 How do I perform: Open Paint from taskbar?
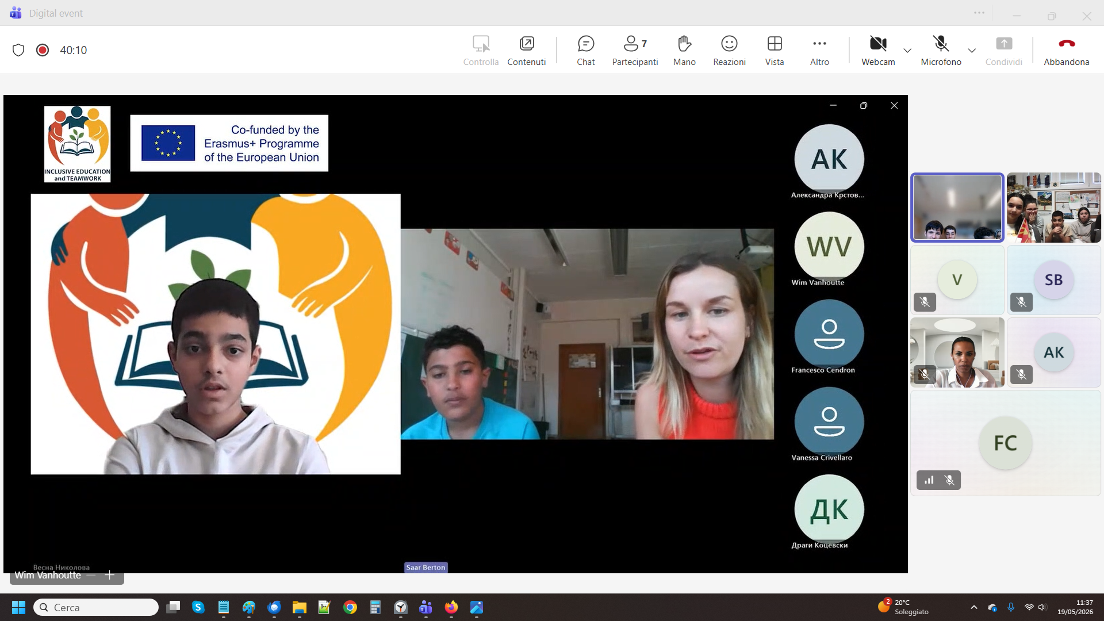(249, 607)
